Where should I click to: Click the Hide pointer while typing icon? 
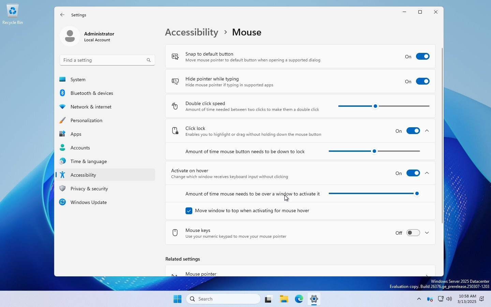[175, 82]
